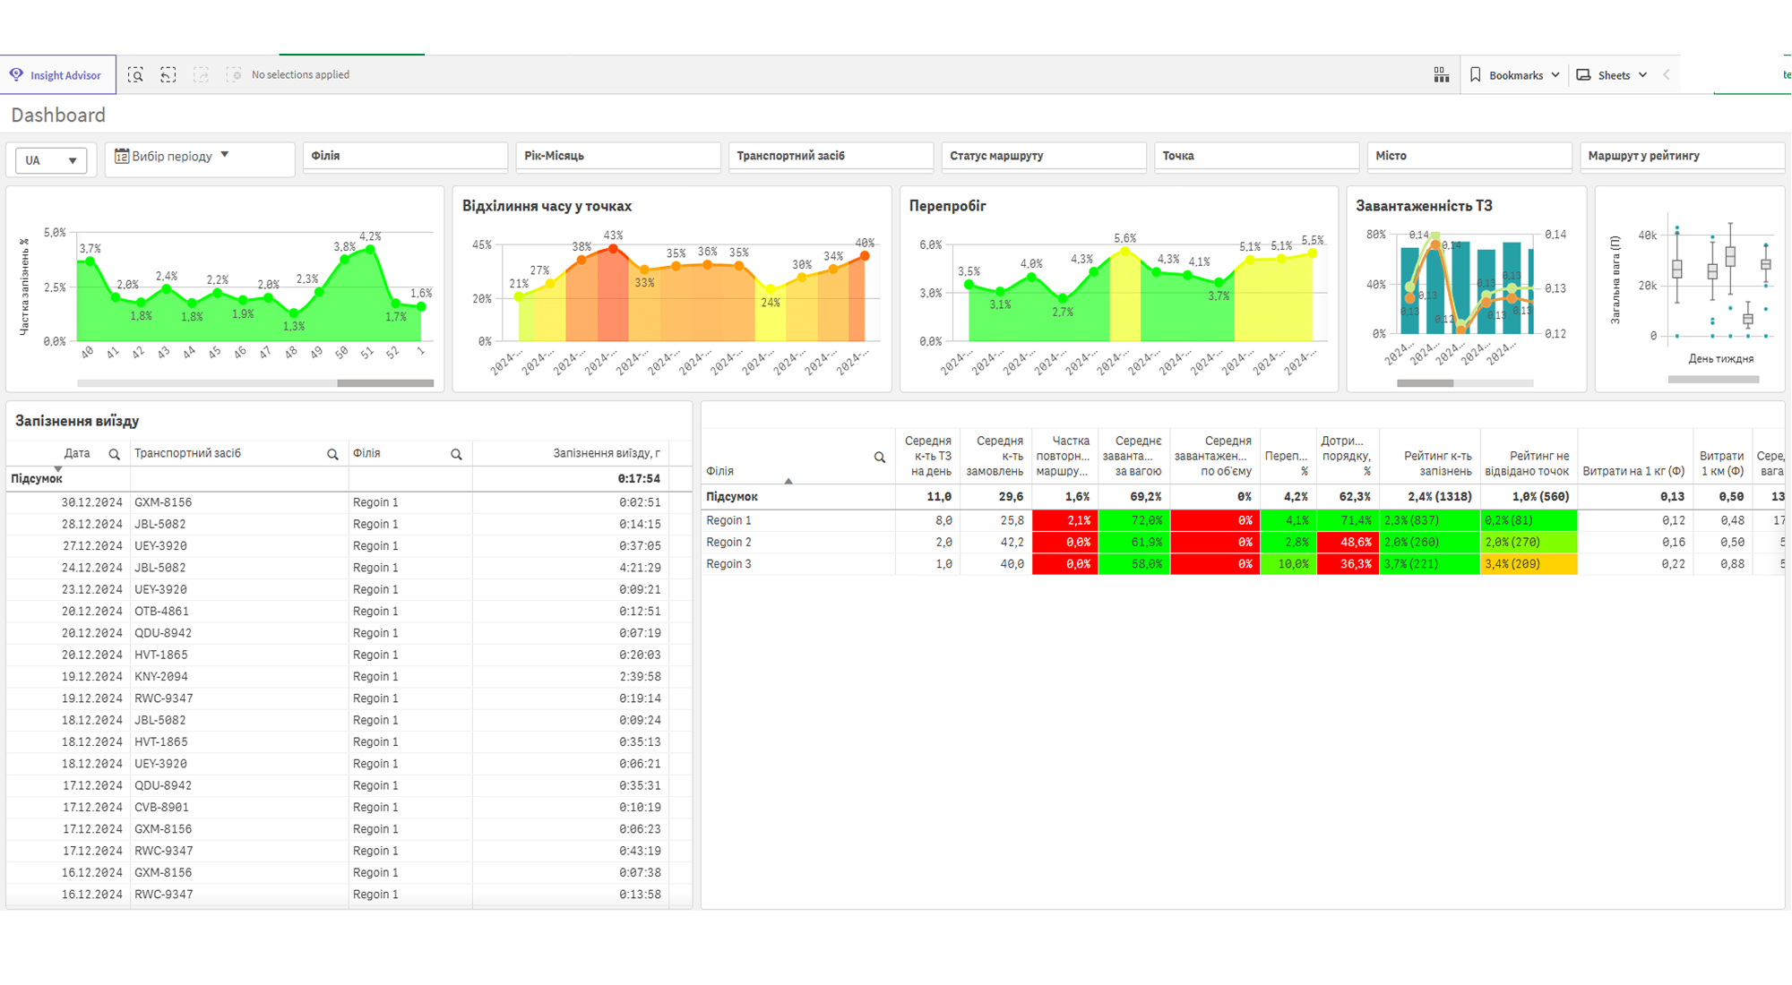Open the UA language dropdown

51,160
